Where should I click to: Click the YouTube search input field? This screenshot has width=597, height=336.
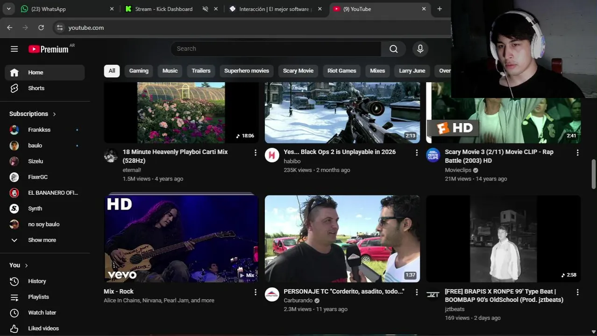pos(276,49)
